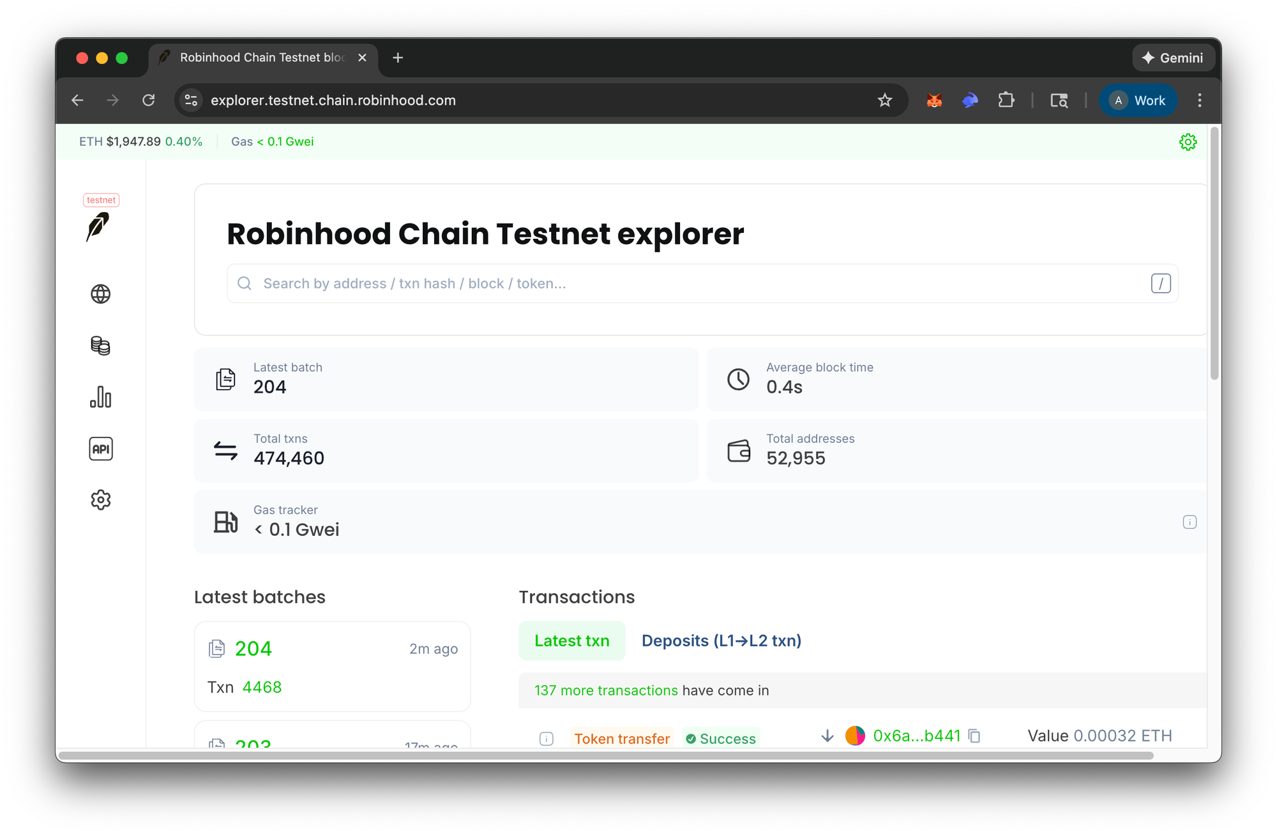This screenshot has height=836, width=1277.
Task: Focus the search by address input field
Action: [702, 284]
